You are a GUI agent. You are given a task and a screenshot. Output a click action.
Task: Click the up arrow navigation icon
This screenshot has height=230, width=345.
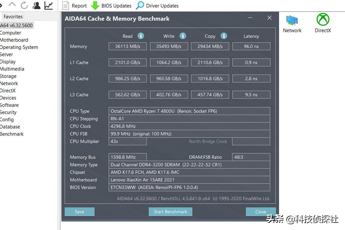coord(12,5)
